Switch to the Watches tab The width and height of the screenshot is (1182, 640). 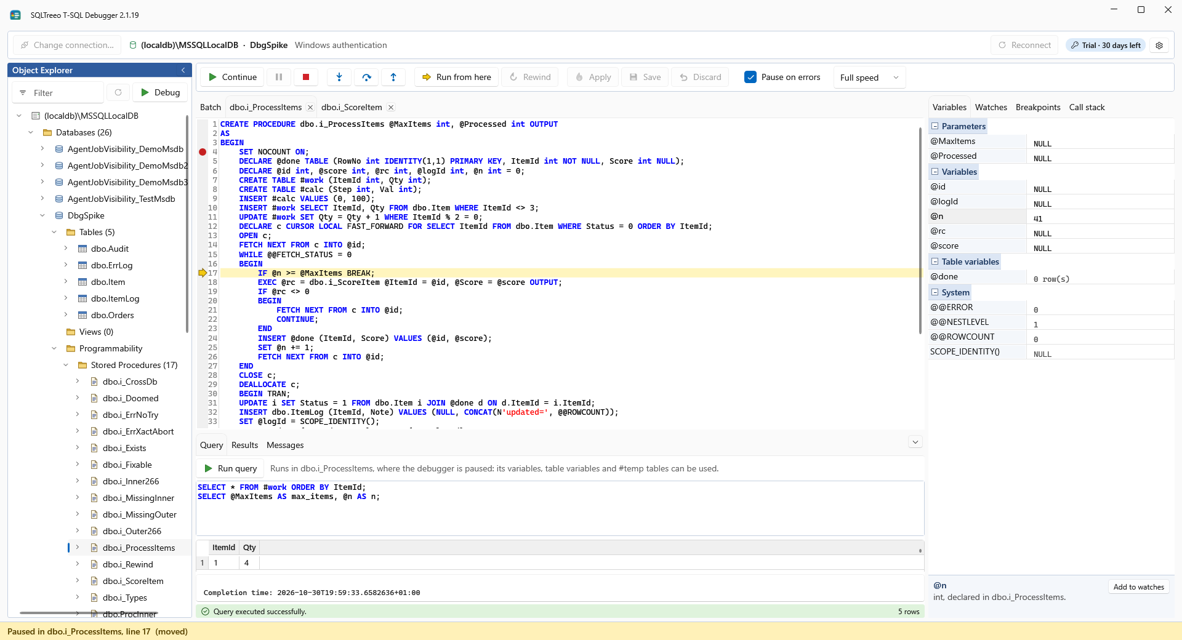[x=991, y=107]
